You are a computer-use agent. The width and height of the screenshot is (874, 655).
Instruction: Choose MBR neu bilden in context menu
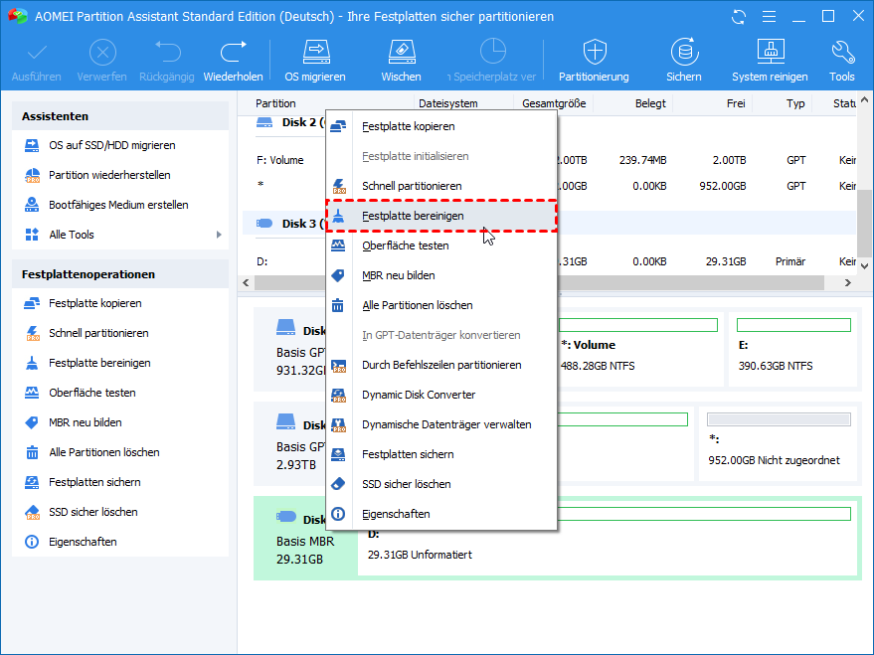(x=441, y=275)
